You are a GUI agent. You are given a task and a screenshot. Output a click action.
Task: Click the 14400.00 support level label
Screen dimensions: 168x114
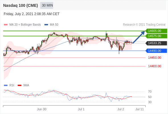155,66
